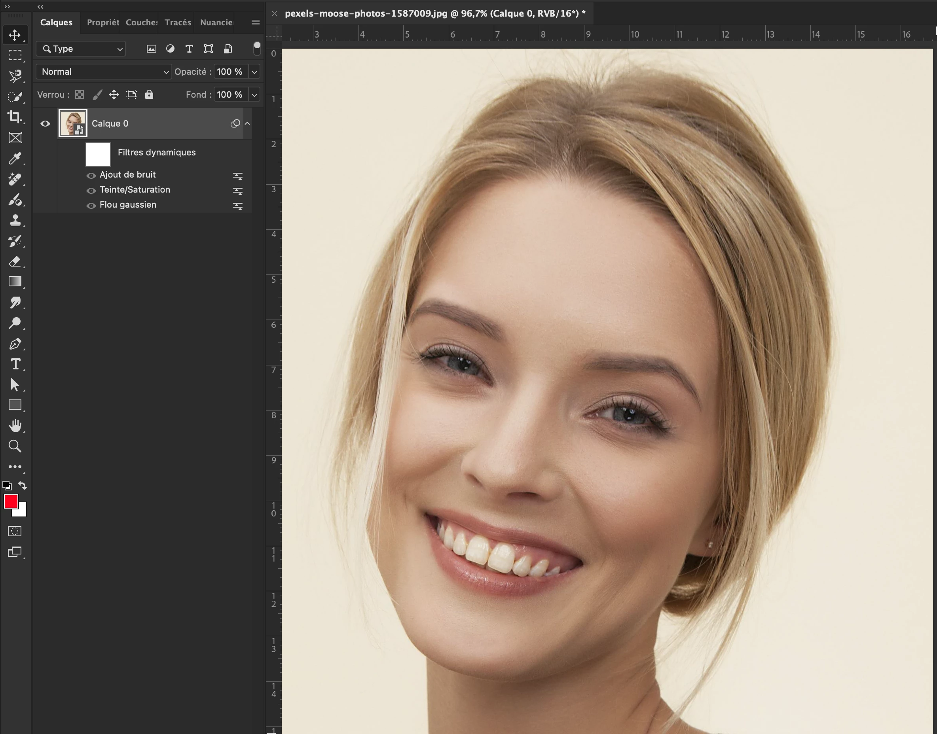Open the Opacité percentage dropdown arrow
Screen dimensions: 937x734
[x=254, y=72]
